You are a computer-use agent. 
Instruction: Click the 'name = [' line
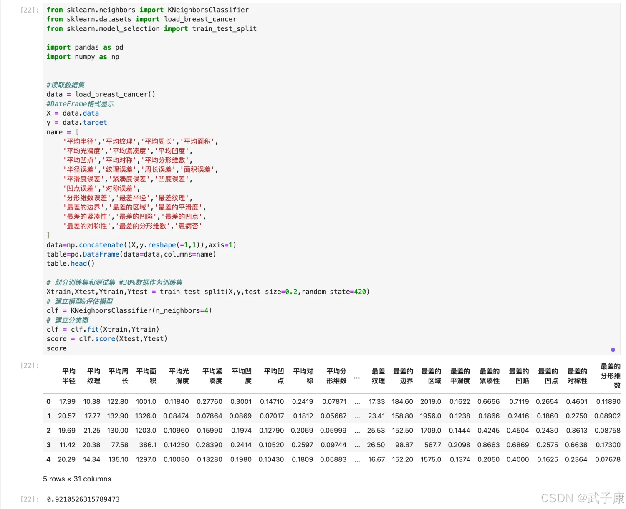click(63, 132)
